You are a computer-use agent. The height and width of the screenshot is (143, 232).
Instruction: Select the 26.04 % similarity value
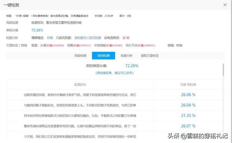point(188,105)
